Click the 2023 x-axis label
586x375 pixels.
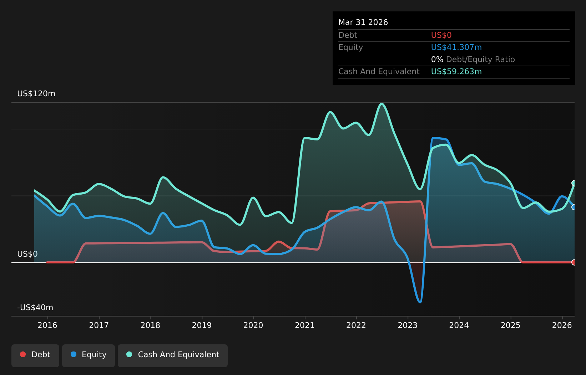pyautogui.click(x=408, y=325)
